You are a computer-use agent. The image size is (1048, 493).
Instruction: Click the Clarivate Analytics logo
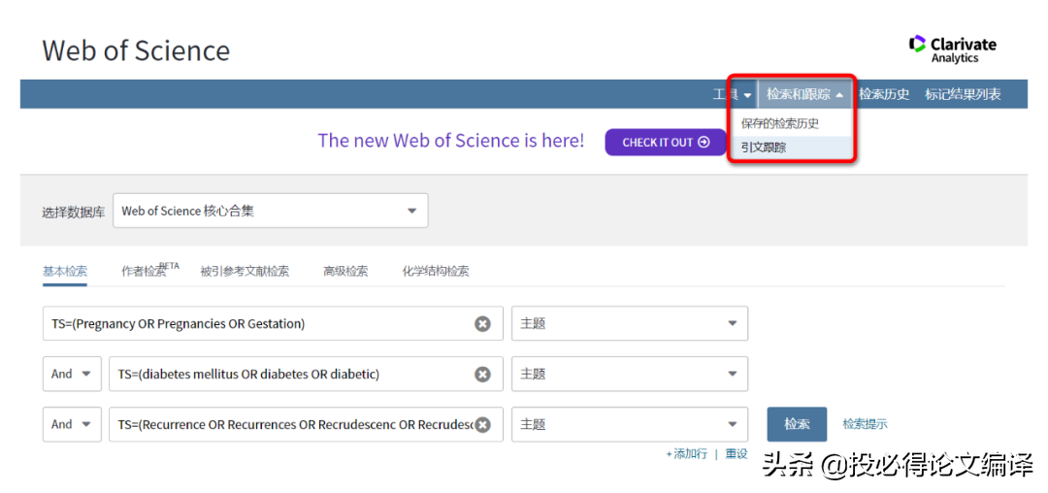[953, 50]
